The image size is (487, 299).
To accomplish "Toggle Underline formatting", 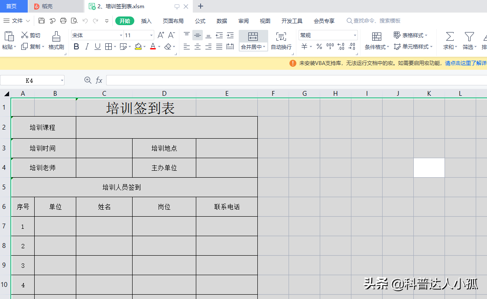I will pos(97,46).
